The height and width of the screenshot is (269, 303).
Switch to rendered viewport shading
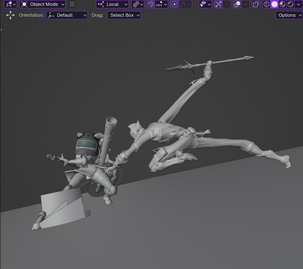pos(290,4)
